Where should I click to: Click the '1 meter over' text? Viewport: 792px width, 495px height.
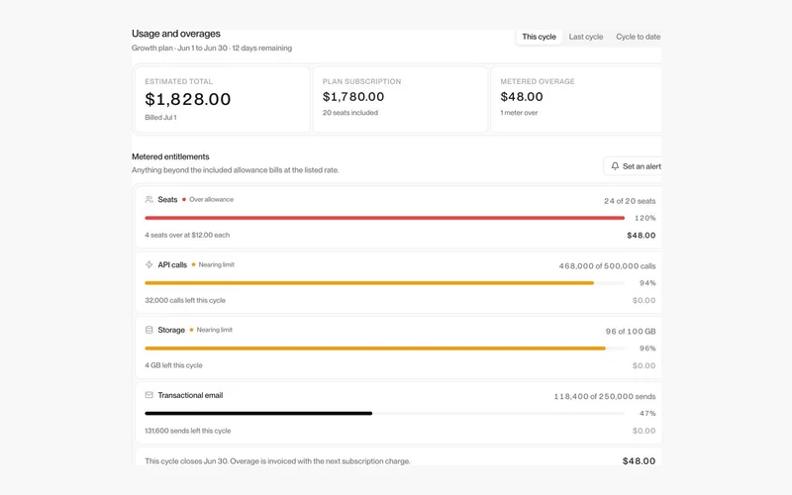(519, 113)
